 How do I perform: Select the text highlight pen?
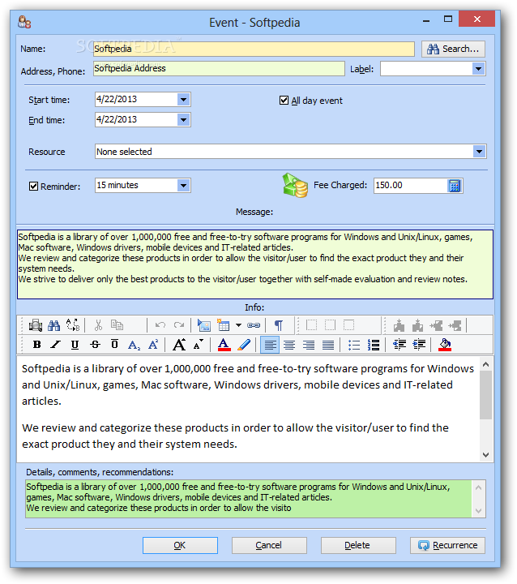pyautogui.click(x=244, y=345)
